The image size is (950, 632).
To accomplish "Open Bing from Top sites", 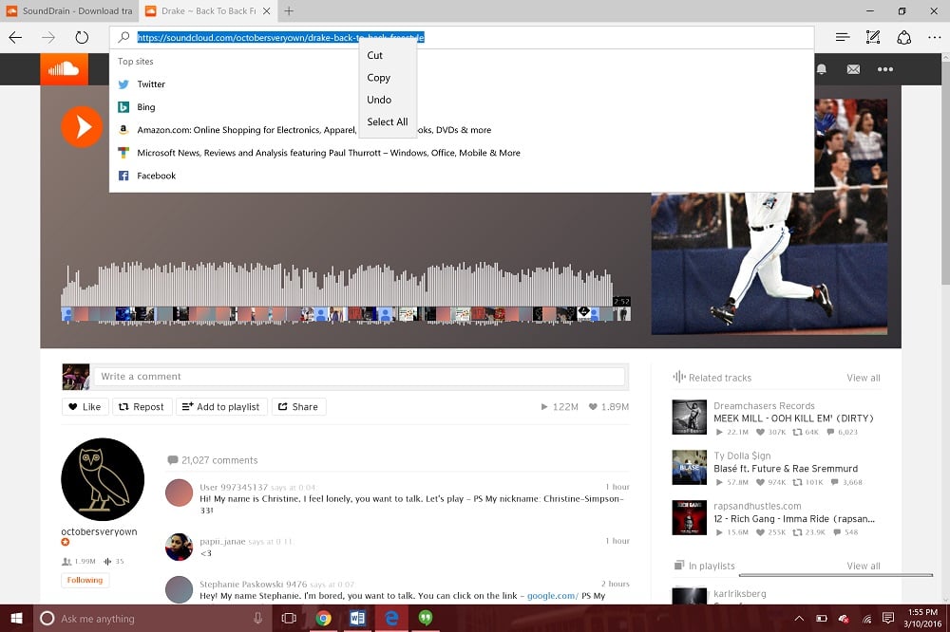I will point(461,107).
